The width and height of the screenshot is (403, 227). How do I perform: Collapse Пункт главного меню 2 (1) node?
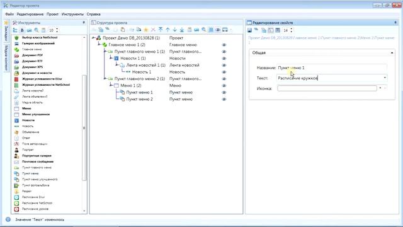click(105, 78)
